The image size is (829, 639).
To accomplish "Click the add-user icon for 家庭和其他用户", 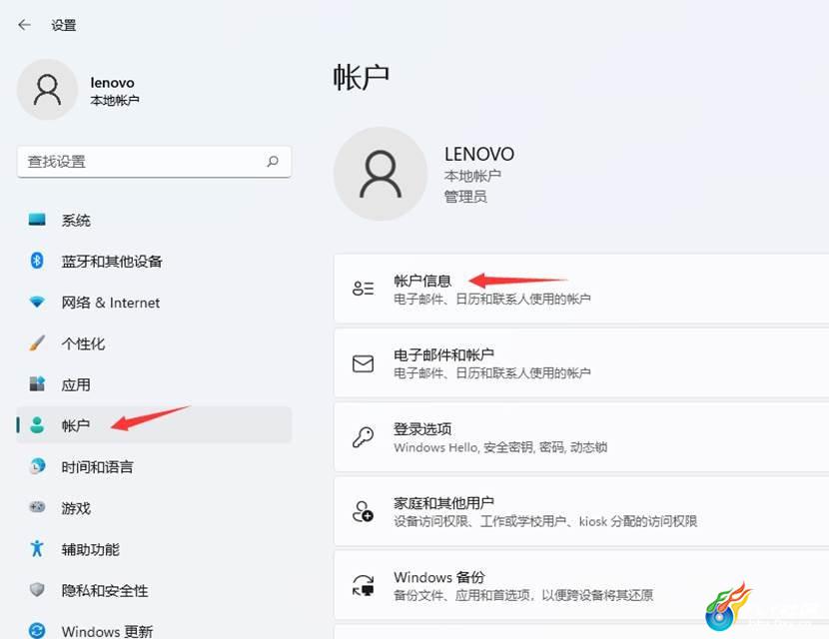I will click(x=364, y=511).
